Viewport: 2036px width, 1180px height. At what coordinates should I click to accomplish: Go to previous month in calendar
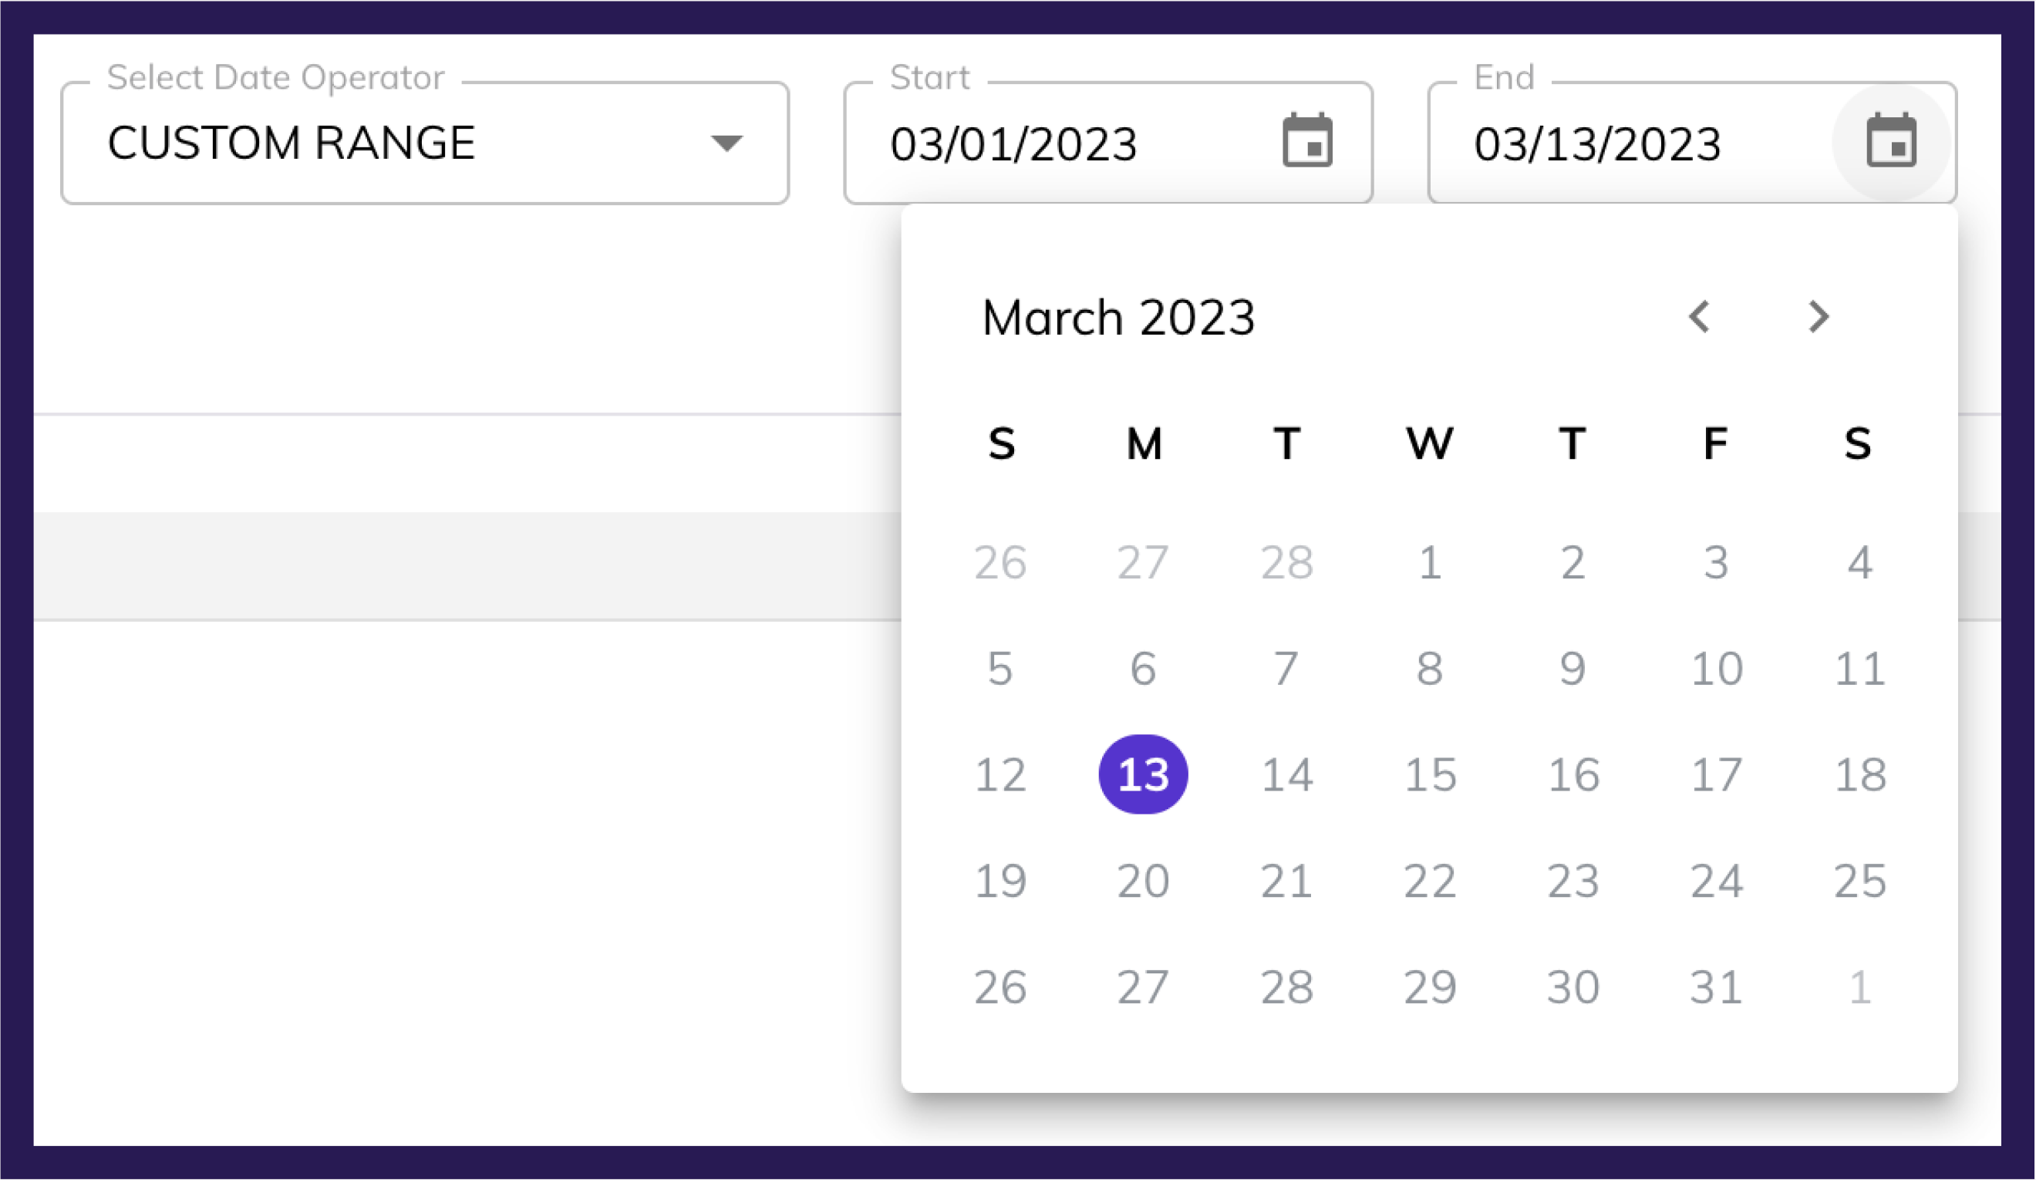1700,316
